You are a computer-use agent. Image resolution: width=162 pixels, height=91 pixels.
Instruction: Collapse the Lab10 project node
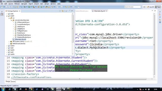tap(7, 16)
